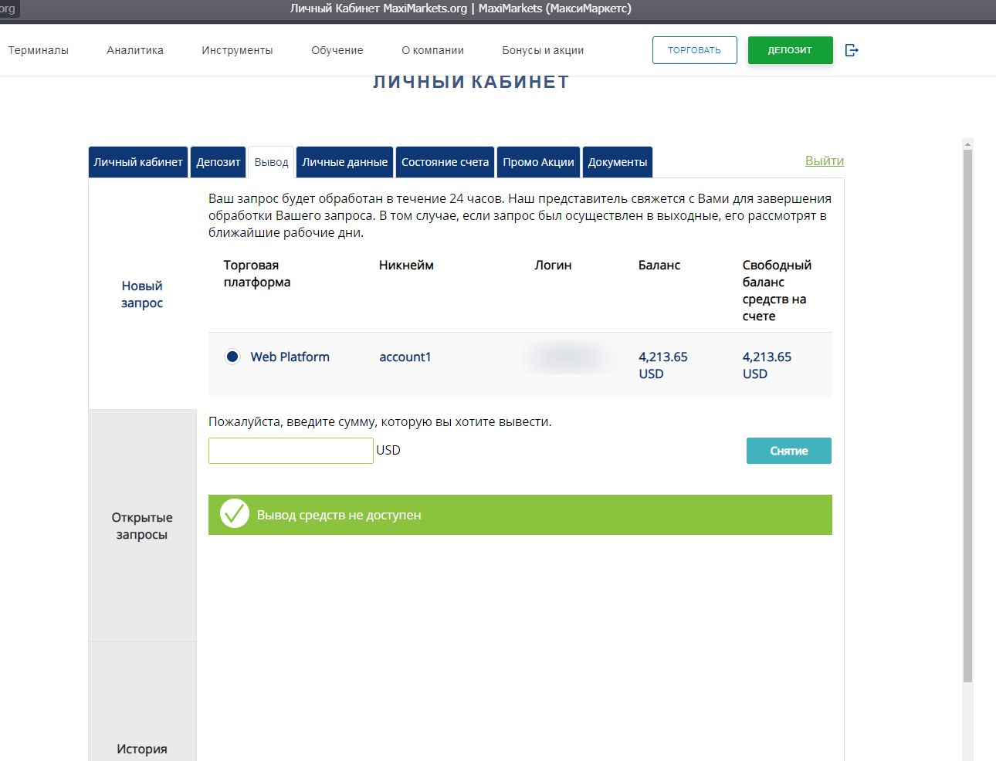Image resolution: width=996 pixels, height=761 pixels.
Task: Click the checkmark icon in green notification
Action: (235, 514)
